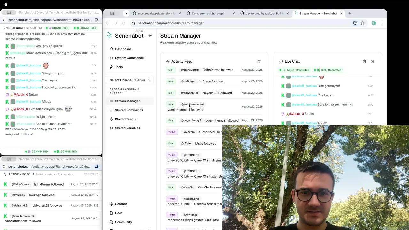The image size is (409, 230).
Task: Clear the Unified Chat Popout with trash icon
Action: 40,28
